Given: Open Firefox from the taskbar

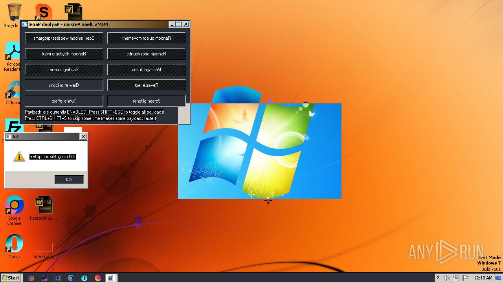Looking at the screenshot, I should [x=98, y=278].
